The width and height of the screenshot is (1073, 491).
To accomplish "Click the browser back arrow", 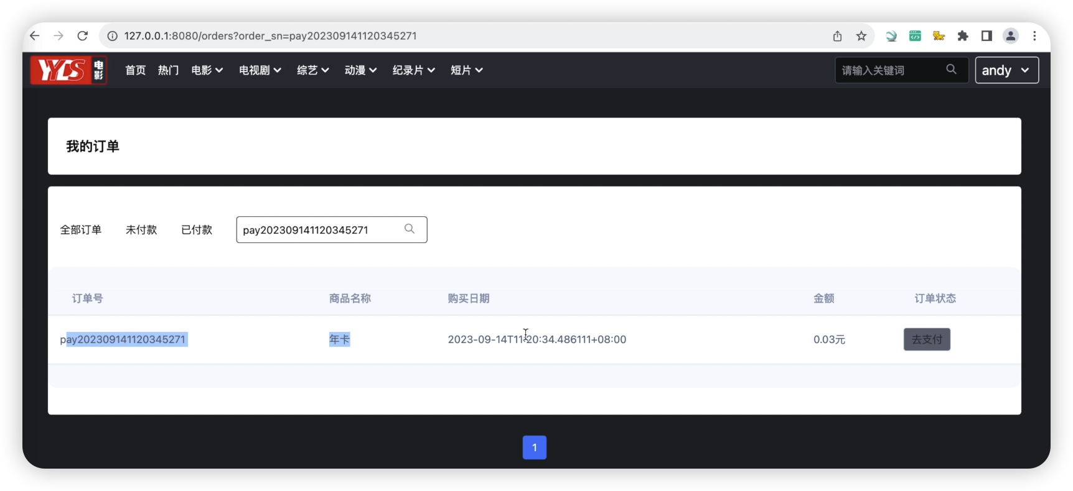I will [x=35, y=36].
